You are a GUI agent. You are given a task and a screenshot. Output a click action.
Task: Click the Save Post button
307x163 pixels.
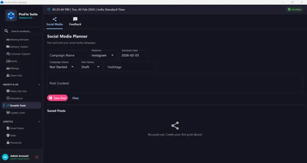tap(58, 98)
